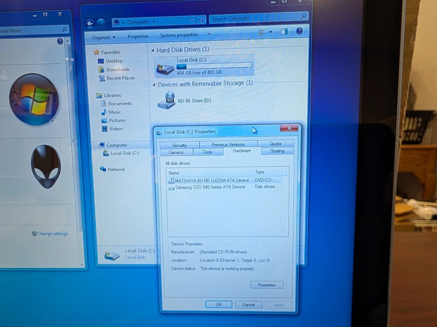Show more toolbar commands via double chevron
This screenshot has width=437, height=327.
[x=209, y=34]
